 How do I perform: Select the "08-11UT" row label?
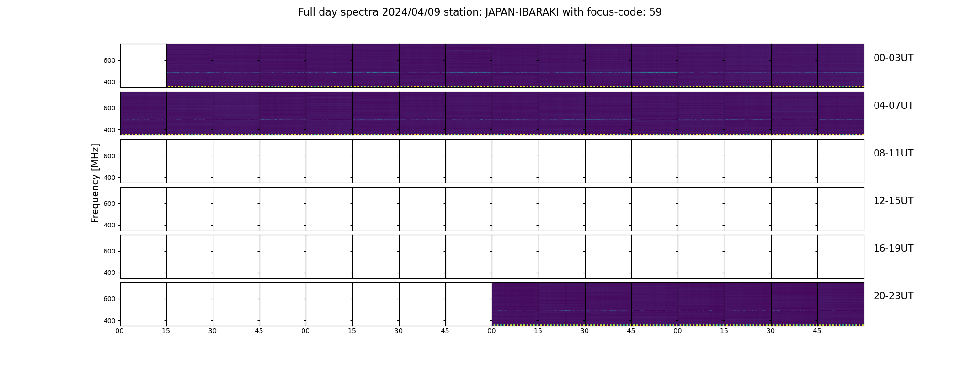[x=893, y=153]
